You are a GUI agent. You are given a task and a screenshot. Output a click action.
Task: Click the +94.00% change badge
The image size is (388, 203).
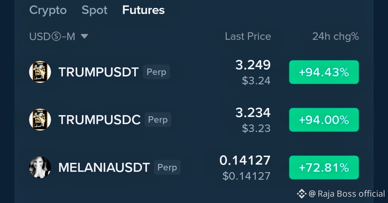(324, 120)
